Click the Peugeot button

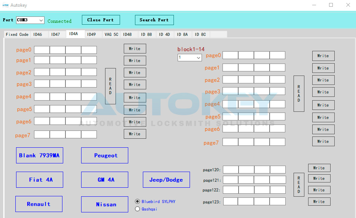(x=105, y=155)
